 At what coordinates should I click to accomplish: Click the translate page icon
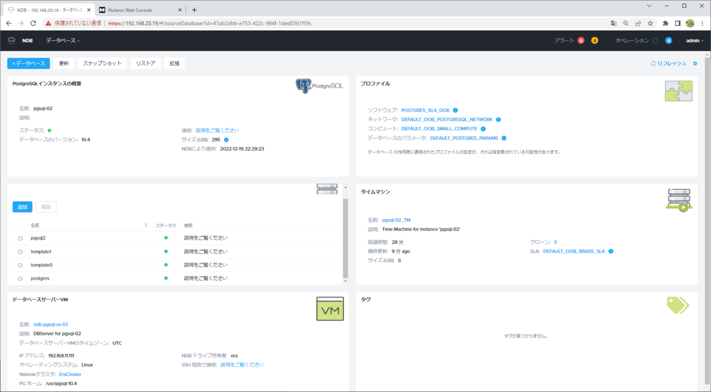pos(614,23)
